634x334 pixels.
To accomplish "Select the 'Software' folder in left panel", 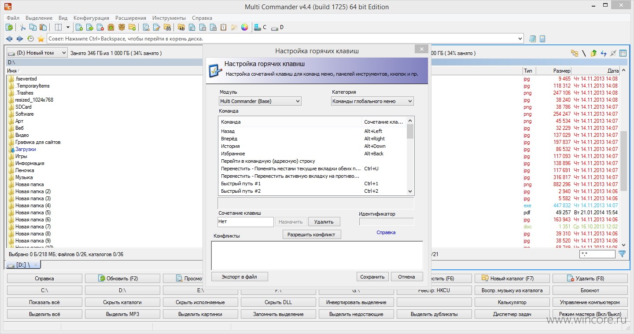I will pos(24,114).
